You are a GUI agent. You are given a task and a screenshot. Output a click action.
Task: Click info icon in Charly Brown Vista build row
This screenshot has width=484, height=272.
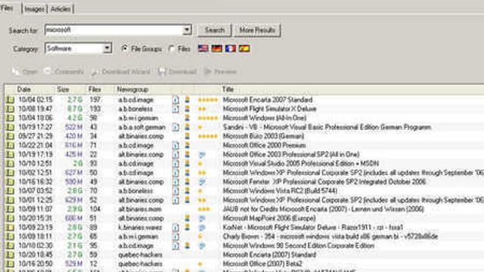[x=175, y=236]
